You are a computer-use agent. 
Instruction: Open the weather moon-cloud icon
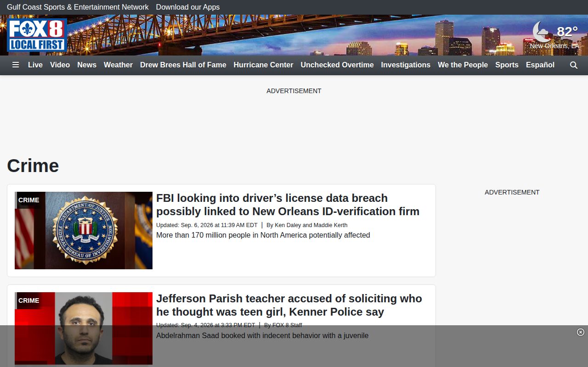(x=543, y=32)
